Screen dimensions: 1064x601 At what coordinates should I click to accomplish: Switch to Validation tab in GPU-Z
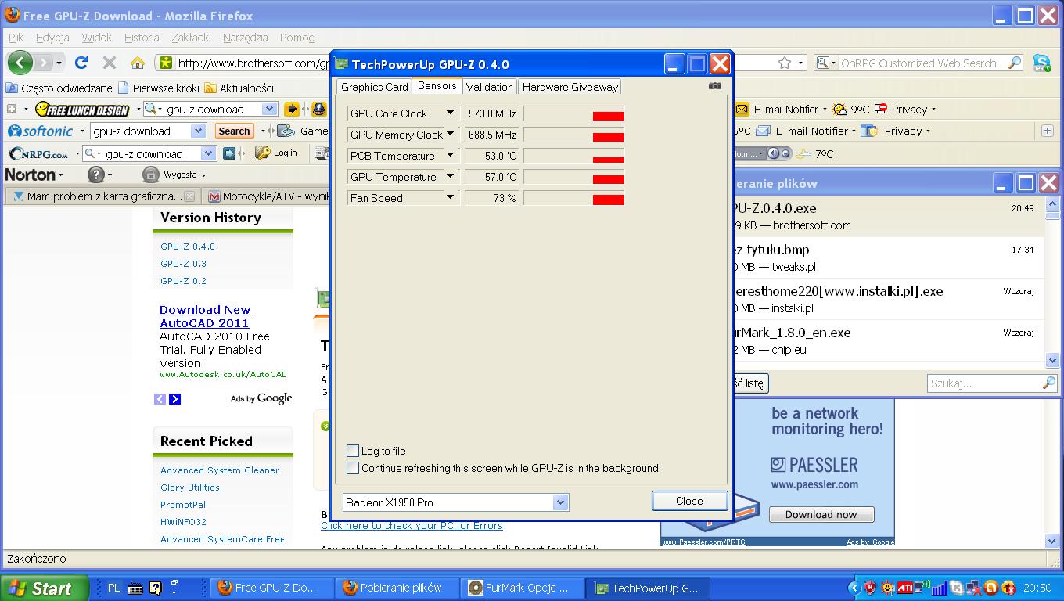490,87
